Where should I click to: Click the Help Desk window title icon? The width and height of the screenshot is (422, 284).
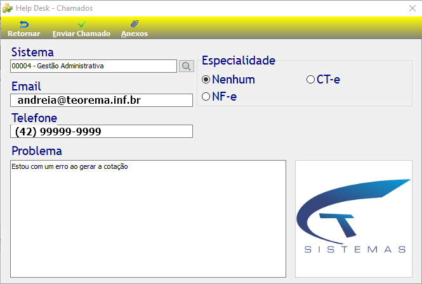coord(7,8)
